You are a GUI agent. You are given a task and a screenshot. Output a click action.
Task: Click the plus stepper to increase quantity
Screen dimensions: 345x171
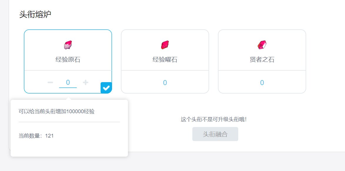point(85,82)
